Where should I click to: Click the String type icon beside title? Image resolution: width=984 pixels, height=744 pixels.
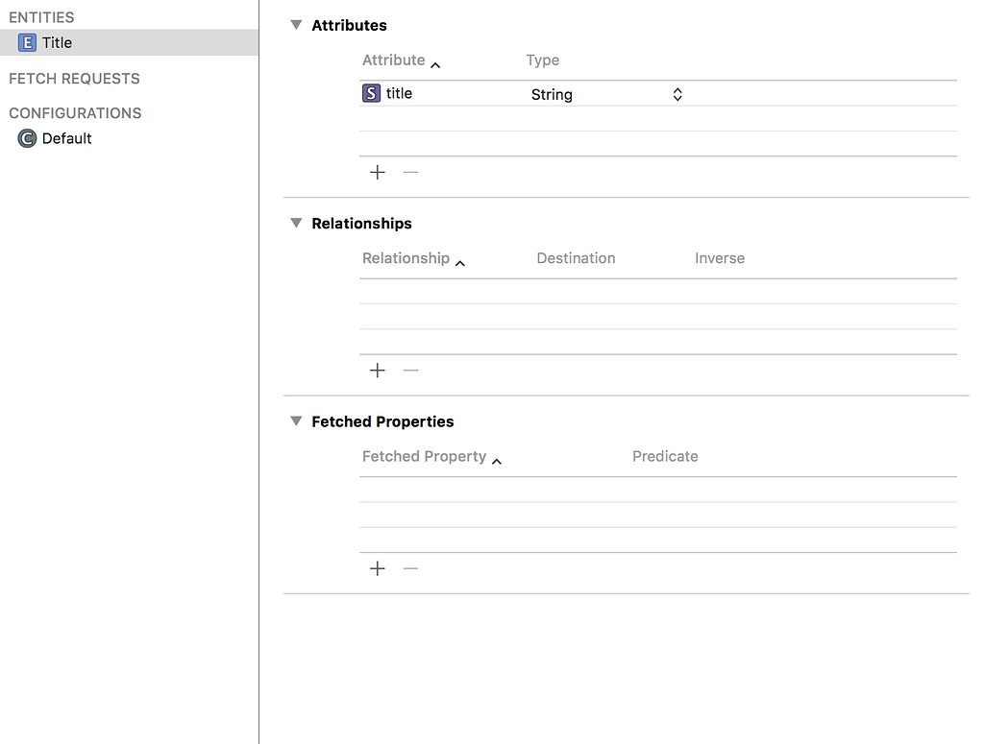coord(372,93)
